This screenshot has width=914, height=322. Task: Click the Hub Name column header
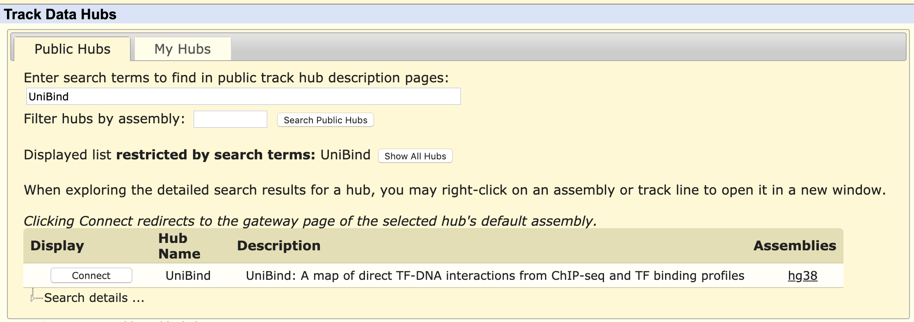click(179, 246)
